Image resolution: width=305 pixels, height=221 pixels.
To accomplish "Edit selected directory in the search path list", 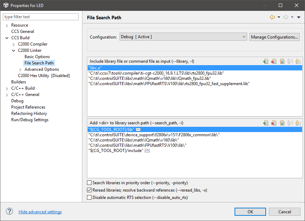I will coord(282,123).
